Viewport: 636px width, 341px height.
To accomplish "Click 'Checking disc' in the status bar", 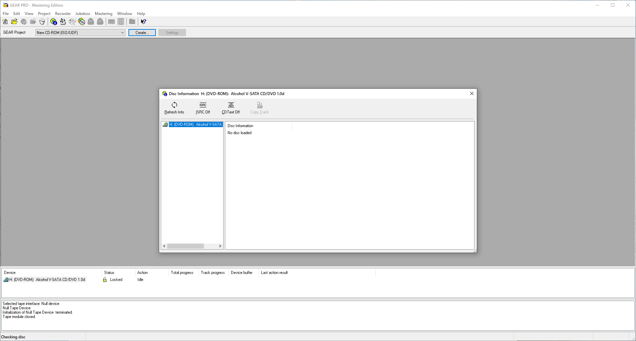I will (13, 337).
